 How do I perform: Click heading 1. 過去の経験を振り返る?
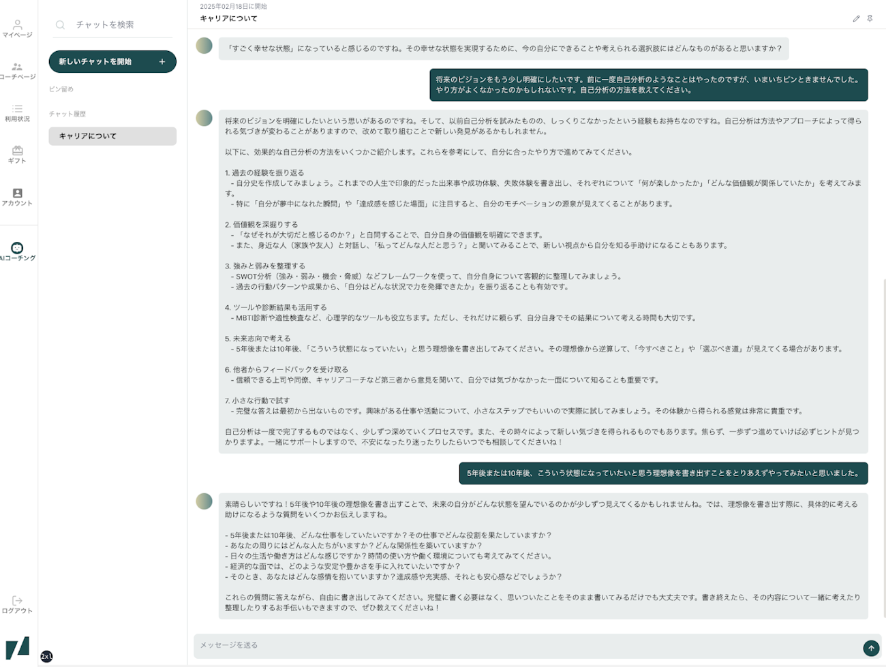pos(264,172)
